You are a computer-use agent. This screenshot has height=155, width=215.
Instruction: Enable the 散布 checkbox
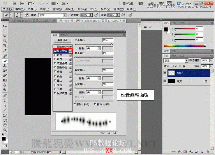coord(55,55)
